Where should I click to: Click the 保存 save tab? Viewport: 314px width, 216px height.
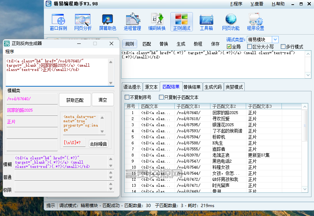coord(215,44)
